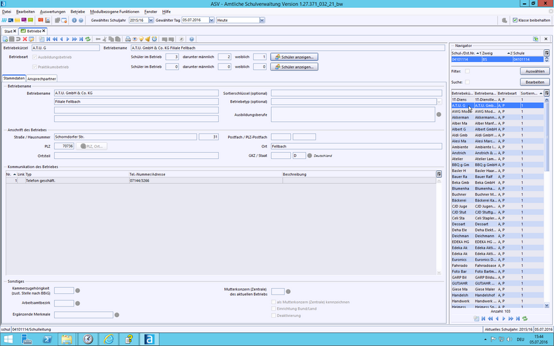Switch to the Ansprechpartner tab
The image size is (554, 346).
click(41, 78)
